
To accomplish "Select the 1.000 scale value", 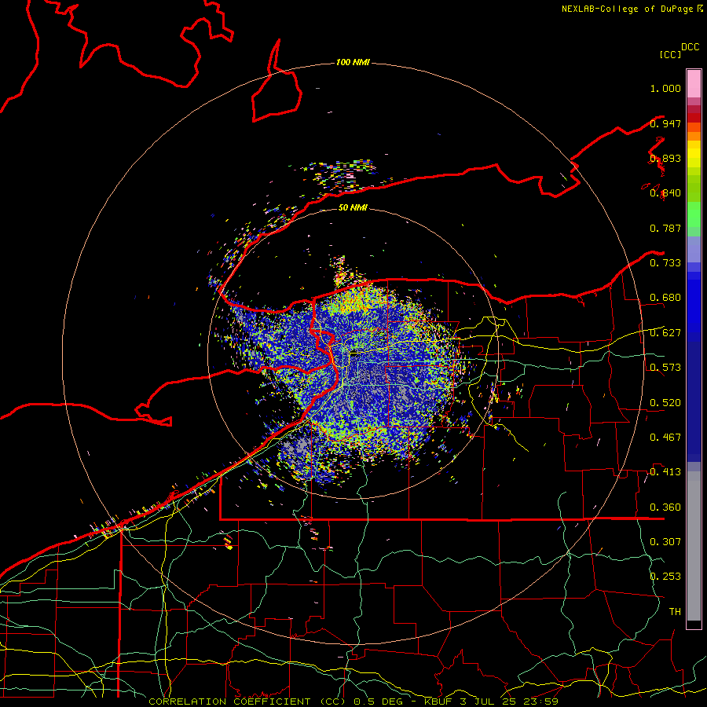I will [x=665, y=88].
